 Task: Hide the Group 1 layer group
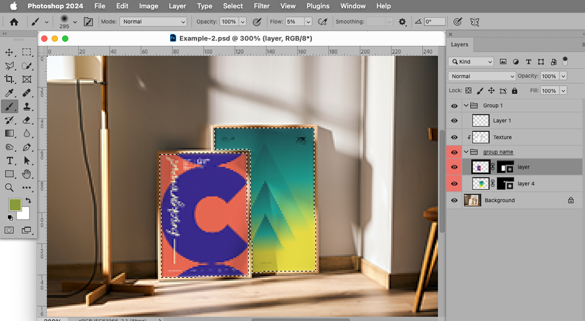point(454,106)
